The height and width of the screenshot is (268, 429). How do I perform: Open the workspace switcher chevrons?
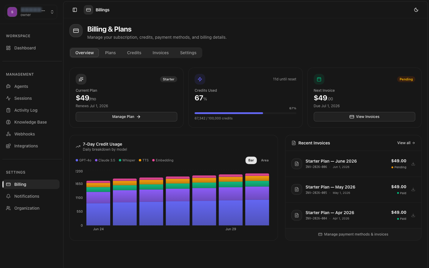52,12
